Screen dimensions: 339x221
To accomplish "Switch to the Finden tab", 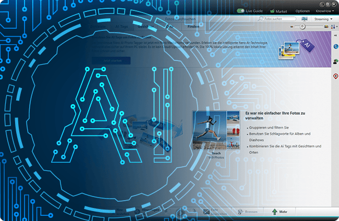I will pyautogui.click(x=193, y=26).
